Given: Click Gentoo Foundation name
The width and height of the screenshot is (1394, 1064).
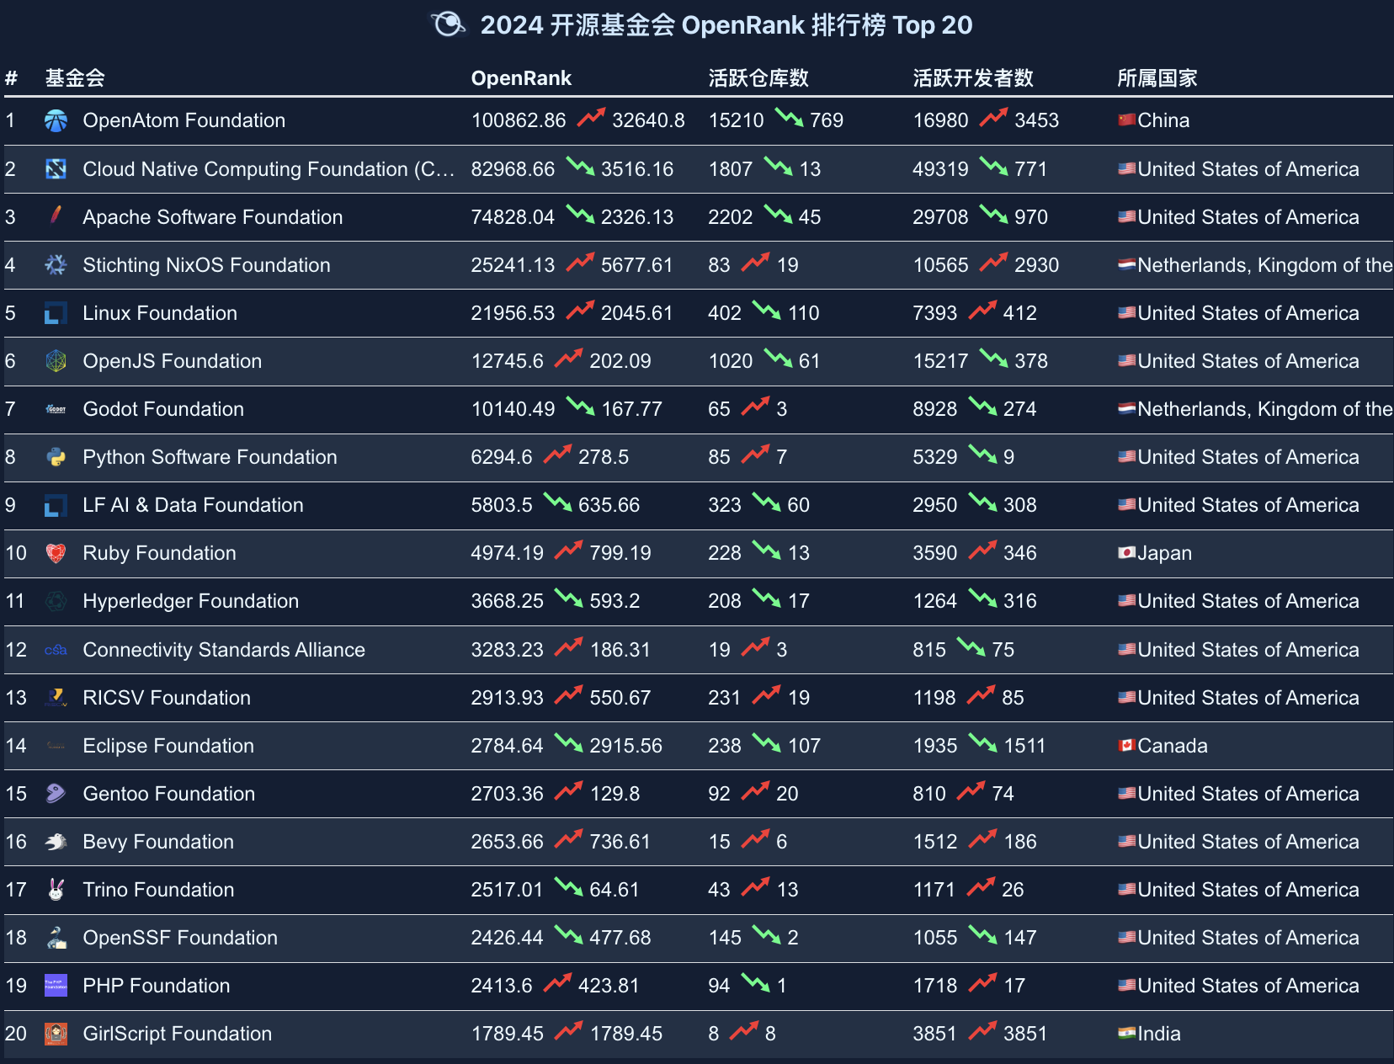Looking at the screenshot, I should click(169, 794).
